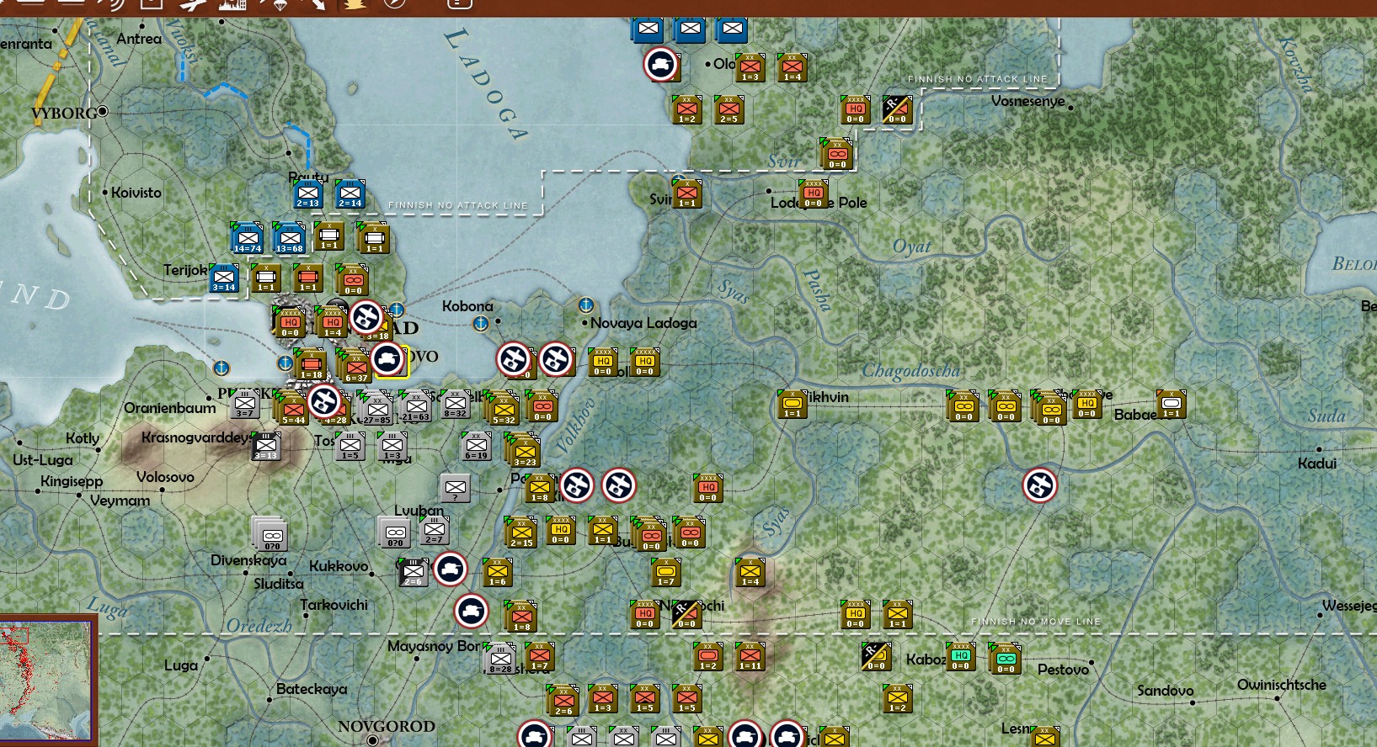The width and height of the screenshot is (1377, 747).
Task: Select the tank marker beside Olonets
Action: (x=661, y=65)
